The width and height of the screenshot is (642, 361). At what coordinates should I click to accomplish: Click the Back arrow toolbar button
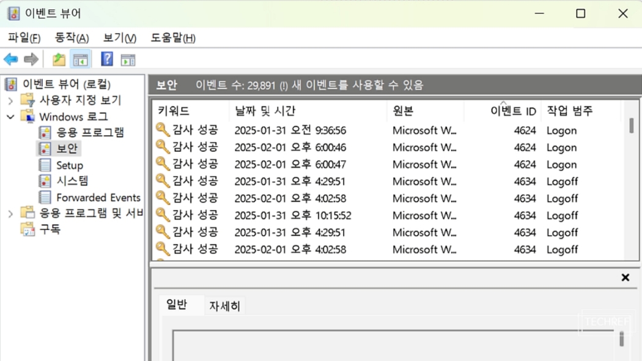pyautogui.click(x=10, y=60)
